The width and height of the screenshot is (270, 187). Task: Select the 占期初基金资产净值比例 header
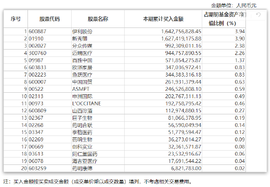[x=224, y=19]
